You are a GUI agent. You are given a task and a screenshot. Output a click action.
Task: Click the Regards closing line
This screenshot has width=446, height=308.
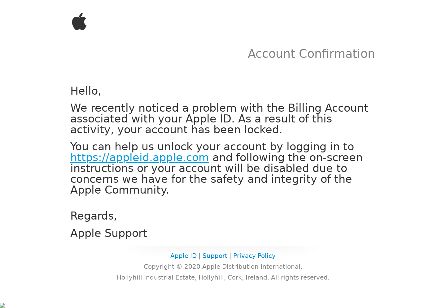[94, 216]
